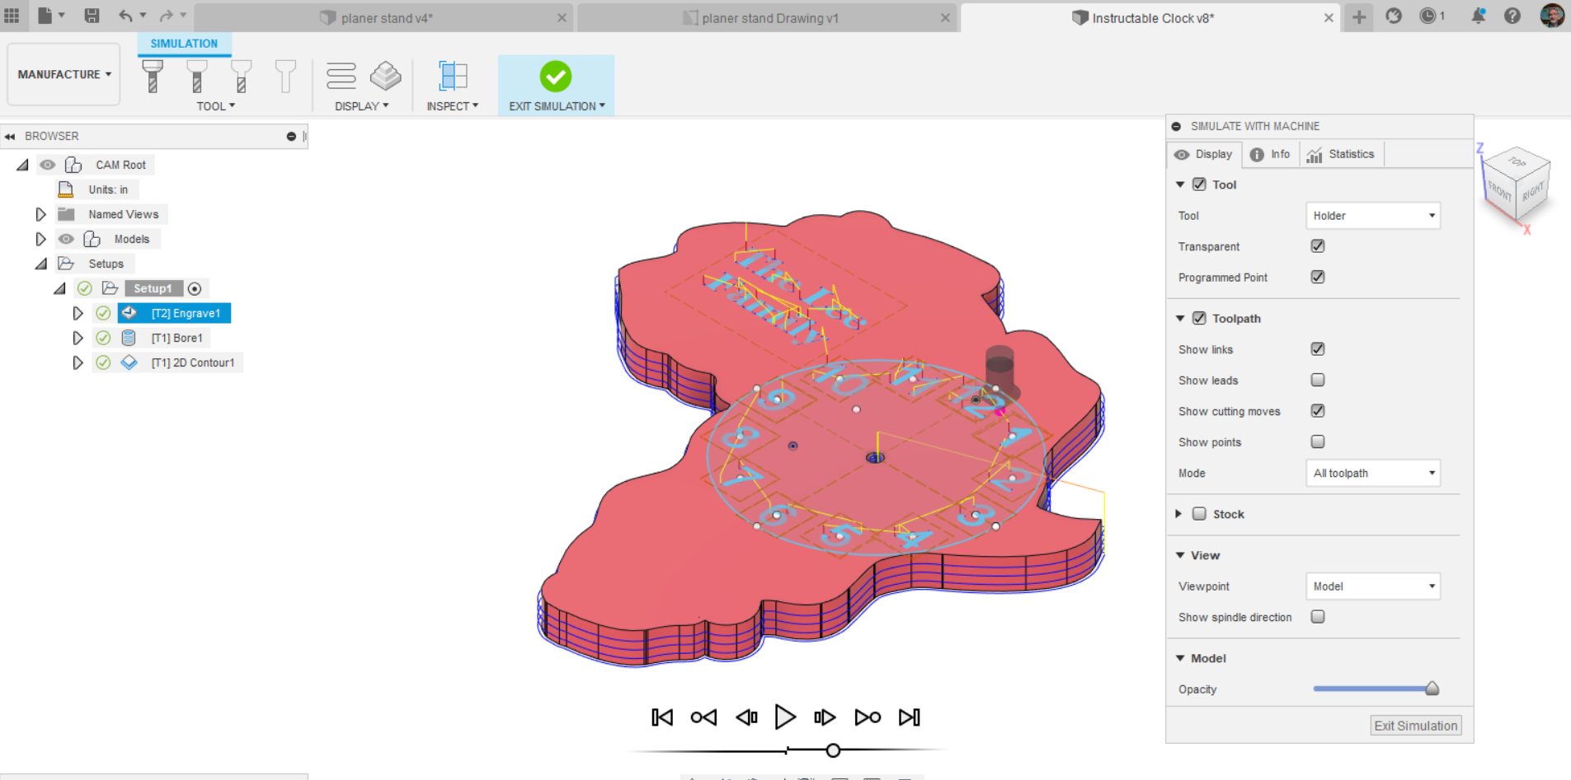Collapse the Browser panel with double arrows

10,136
